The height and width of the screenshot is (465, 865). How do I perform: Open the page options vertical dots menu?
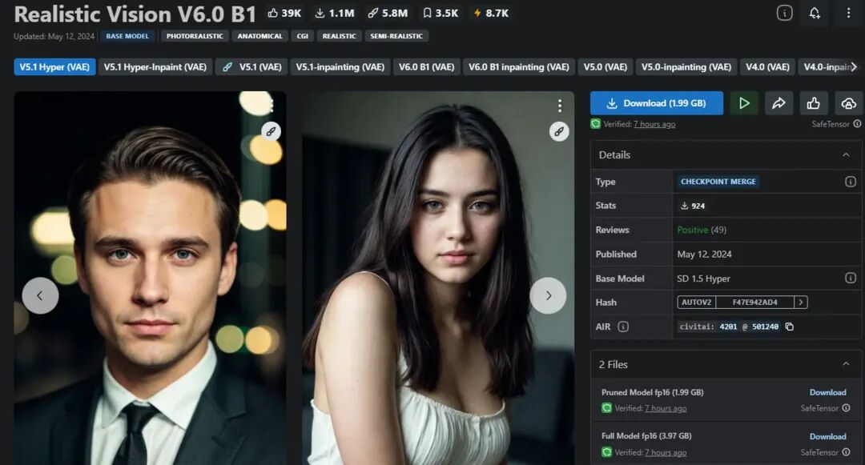(848, 14)
